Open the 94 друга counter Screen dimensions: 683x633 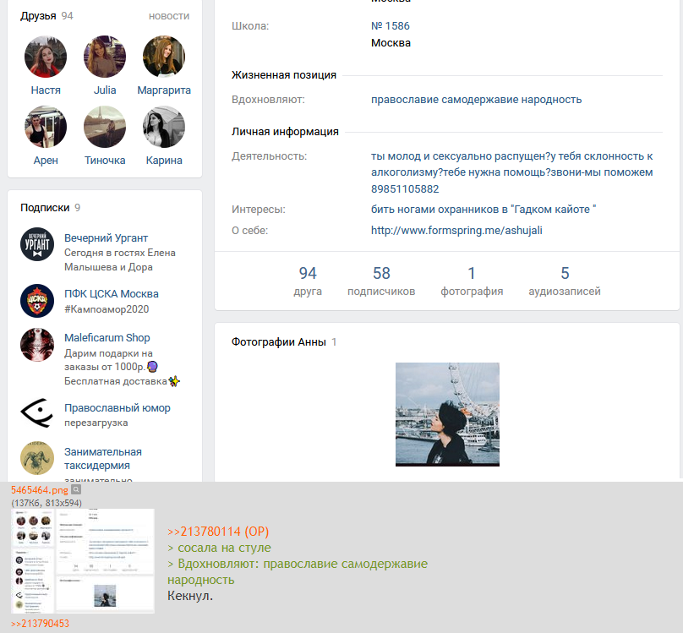(308, 281)
